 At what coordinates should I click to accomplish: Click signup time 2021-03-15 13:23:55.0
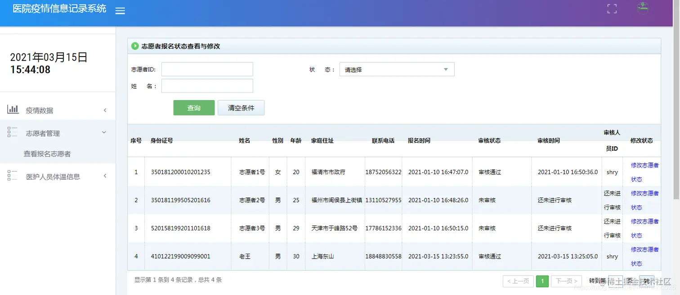click(x=438, y=256)
